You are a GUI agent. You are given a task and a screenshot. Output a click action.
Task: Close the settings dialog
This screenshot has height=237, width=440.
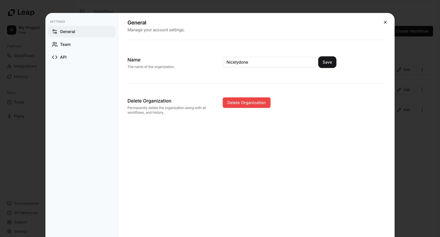point(385,22)
